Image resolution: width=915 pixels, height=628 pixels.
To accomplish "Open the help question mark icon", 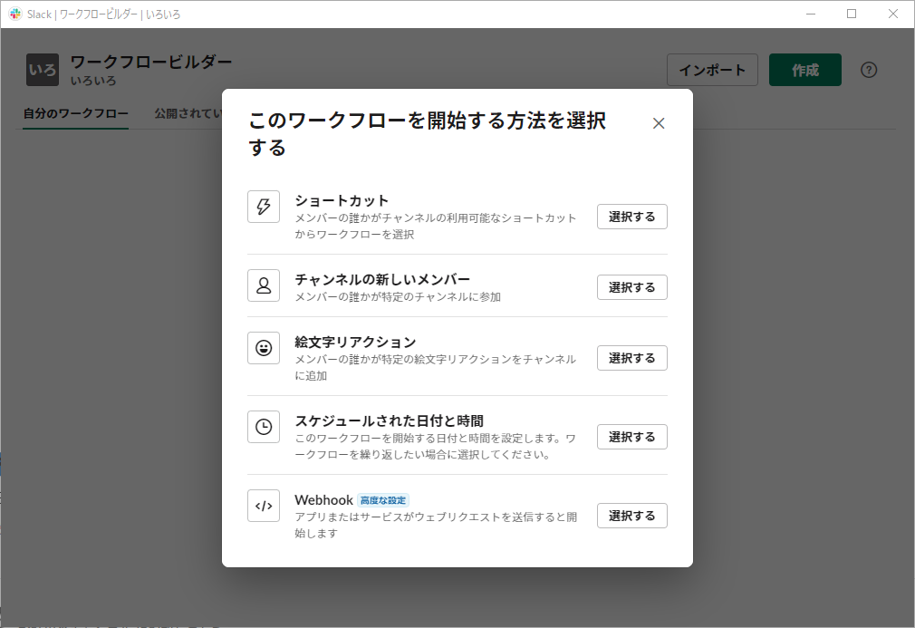I will [869, 70].
